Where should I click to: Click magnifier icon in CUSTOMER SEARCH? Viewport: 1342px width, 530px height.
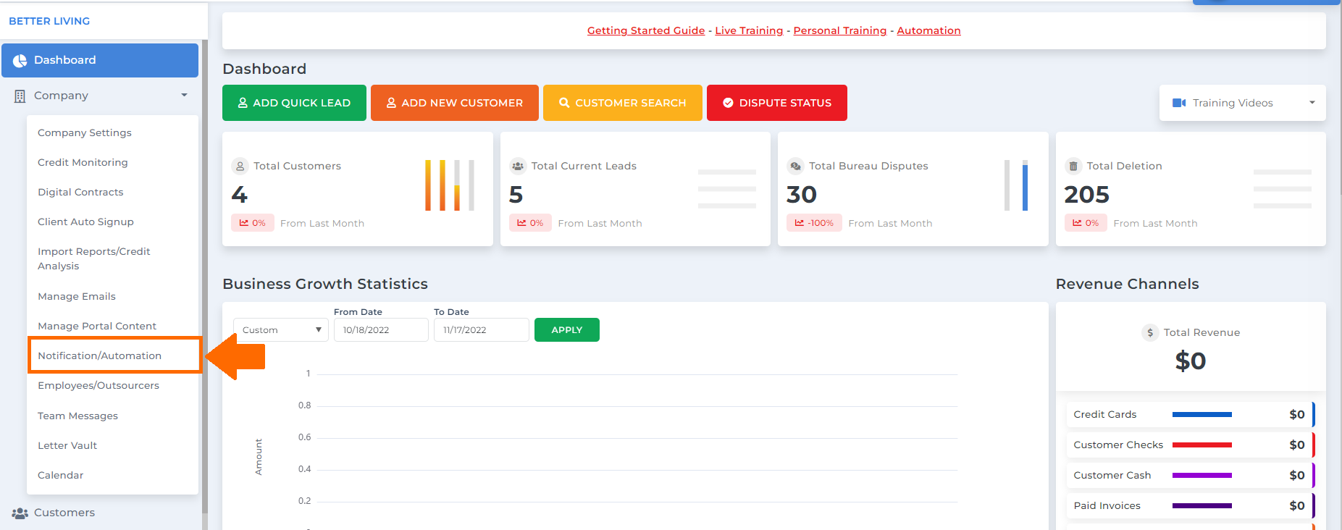pyautogui.click(x=564, y=103)
